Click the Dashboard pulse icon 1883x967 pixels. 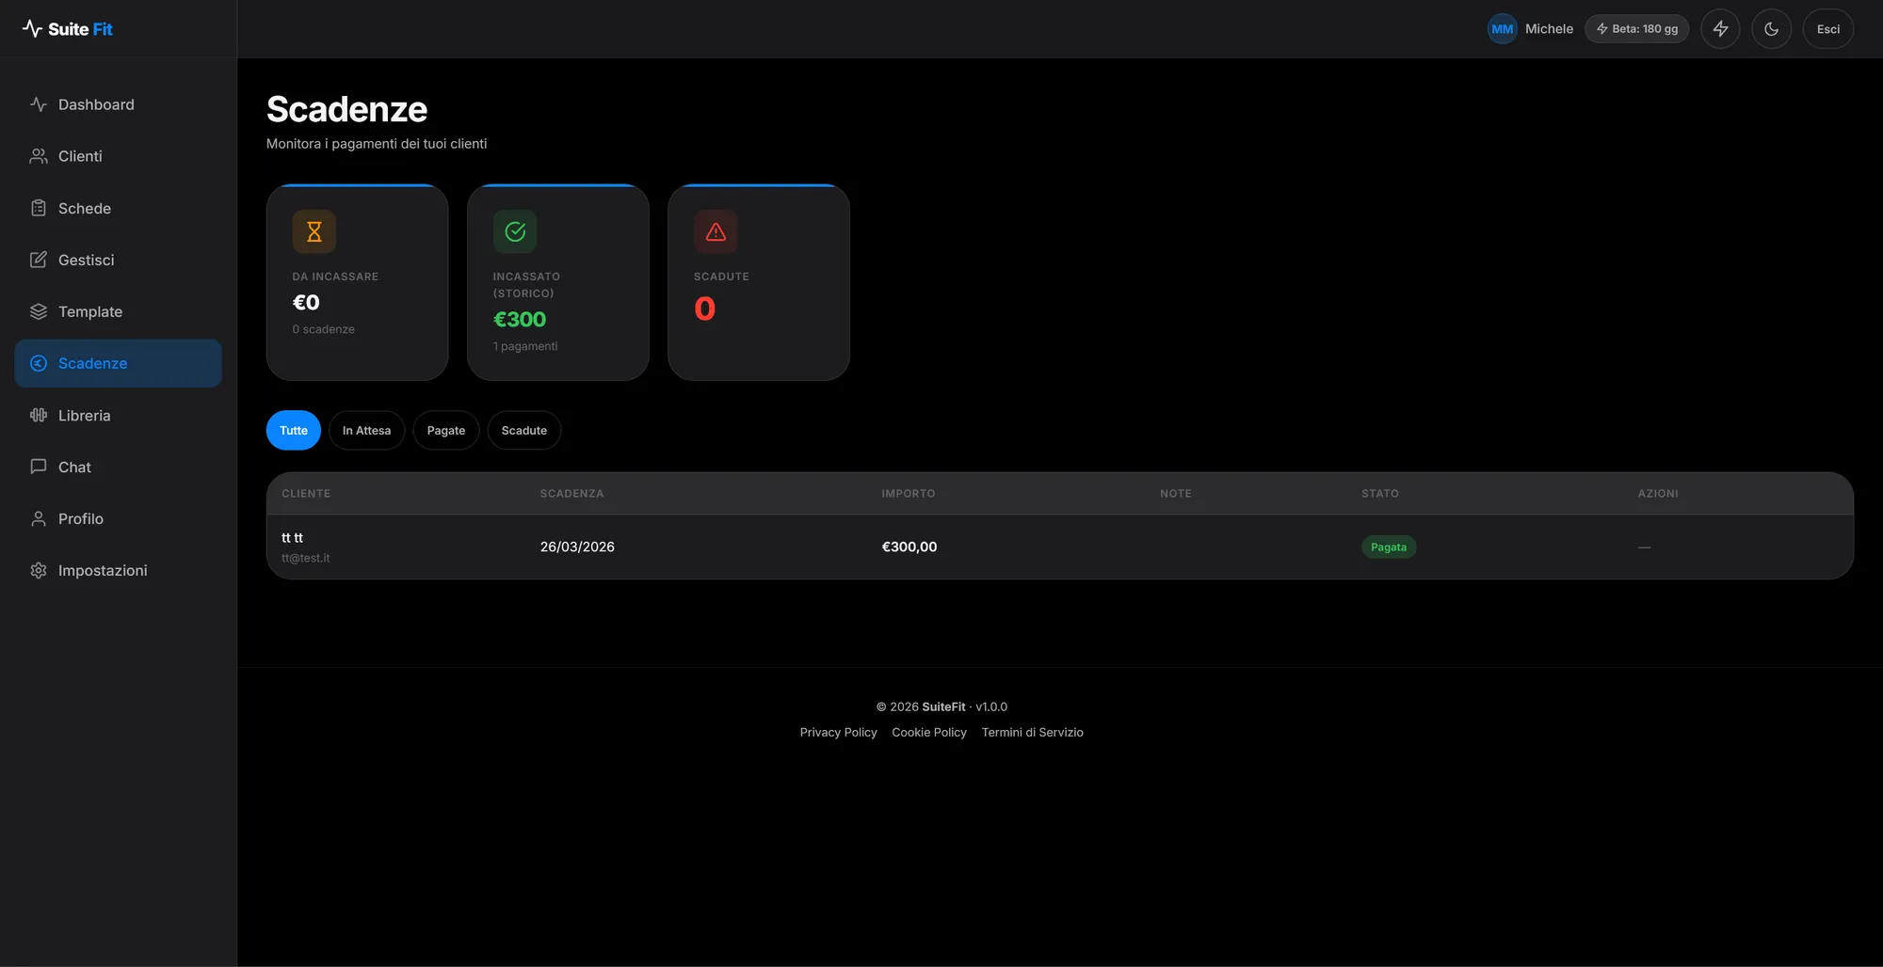(39, 104)
